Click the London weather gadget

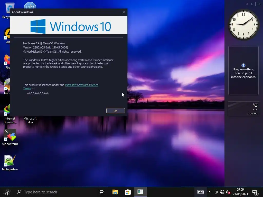point(243,109)
